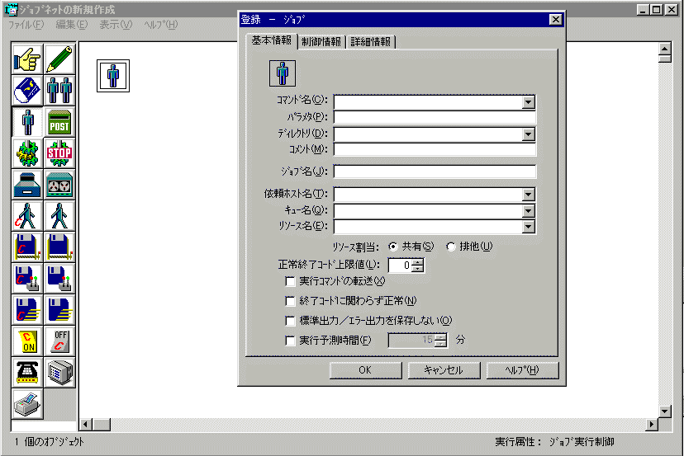
Task: Click the walking figure with red C
Action: click(27, 216)
